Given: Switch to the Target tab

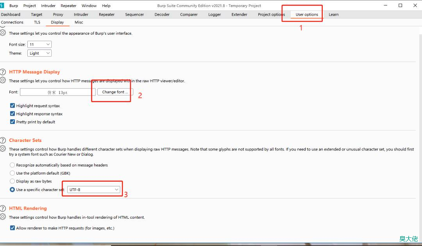Looking at the screenshot, I should coord(37,14).
